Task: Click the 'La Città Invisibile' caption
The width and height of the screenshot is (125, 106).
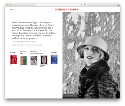Action: tap(34, 66)
